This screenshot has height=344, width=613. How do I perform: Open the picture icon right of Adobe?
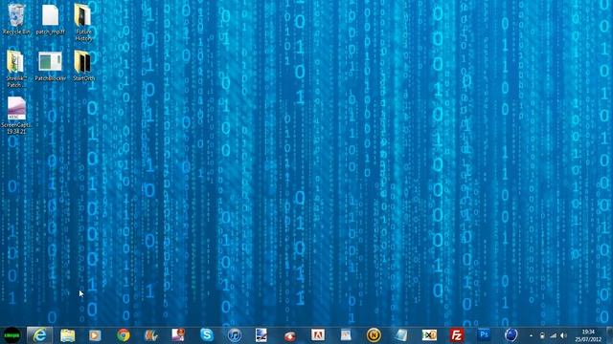coord(346,335)
